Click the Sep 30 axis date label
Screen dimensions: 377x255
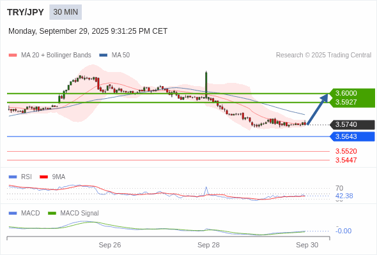tap(307, 245)
